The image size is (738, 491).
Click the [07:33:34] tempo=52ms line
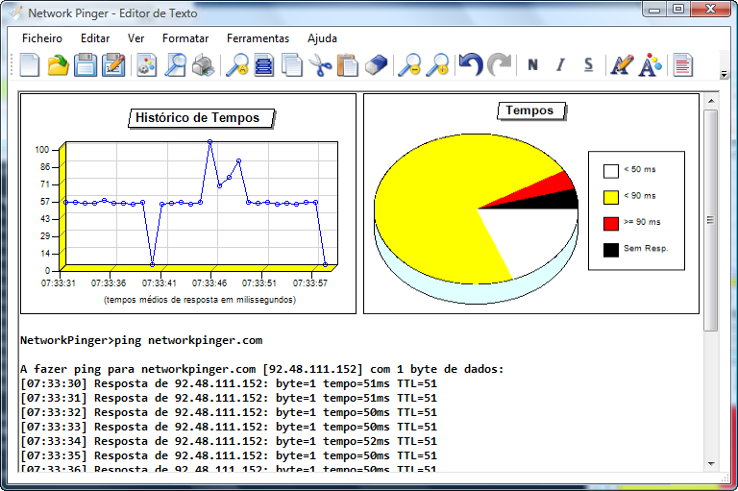(x=229, y=441)
